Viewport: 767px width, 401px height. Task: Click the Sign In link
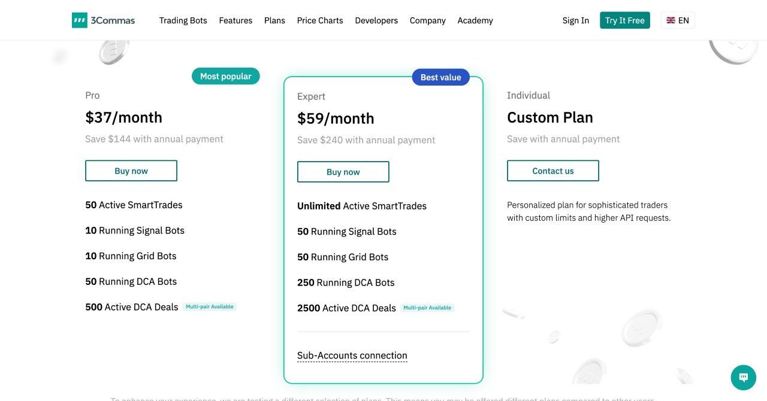pyautogui.click(x=575, y=20)
